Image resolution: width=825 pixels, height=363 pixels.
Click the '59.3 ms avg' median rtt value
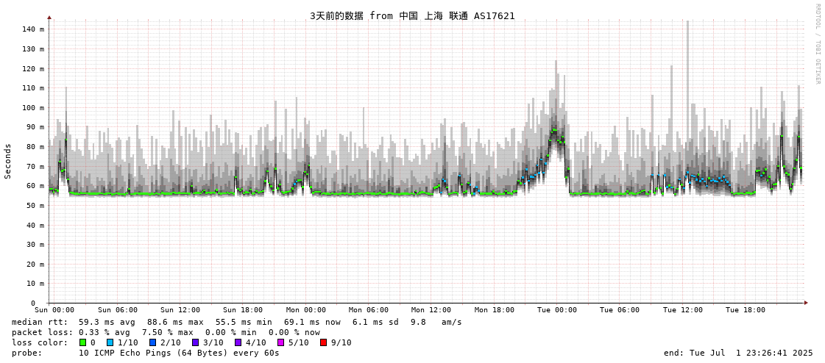click(x=107, y=322)
